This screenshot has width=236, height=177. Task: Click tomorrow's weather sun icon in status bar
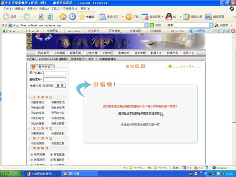(155, 168)
